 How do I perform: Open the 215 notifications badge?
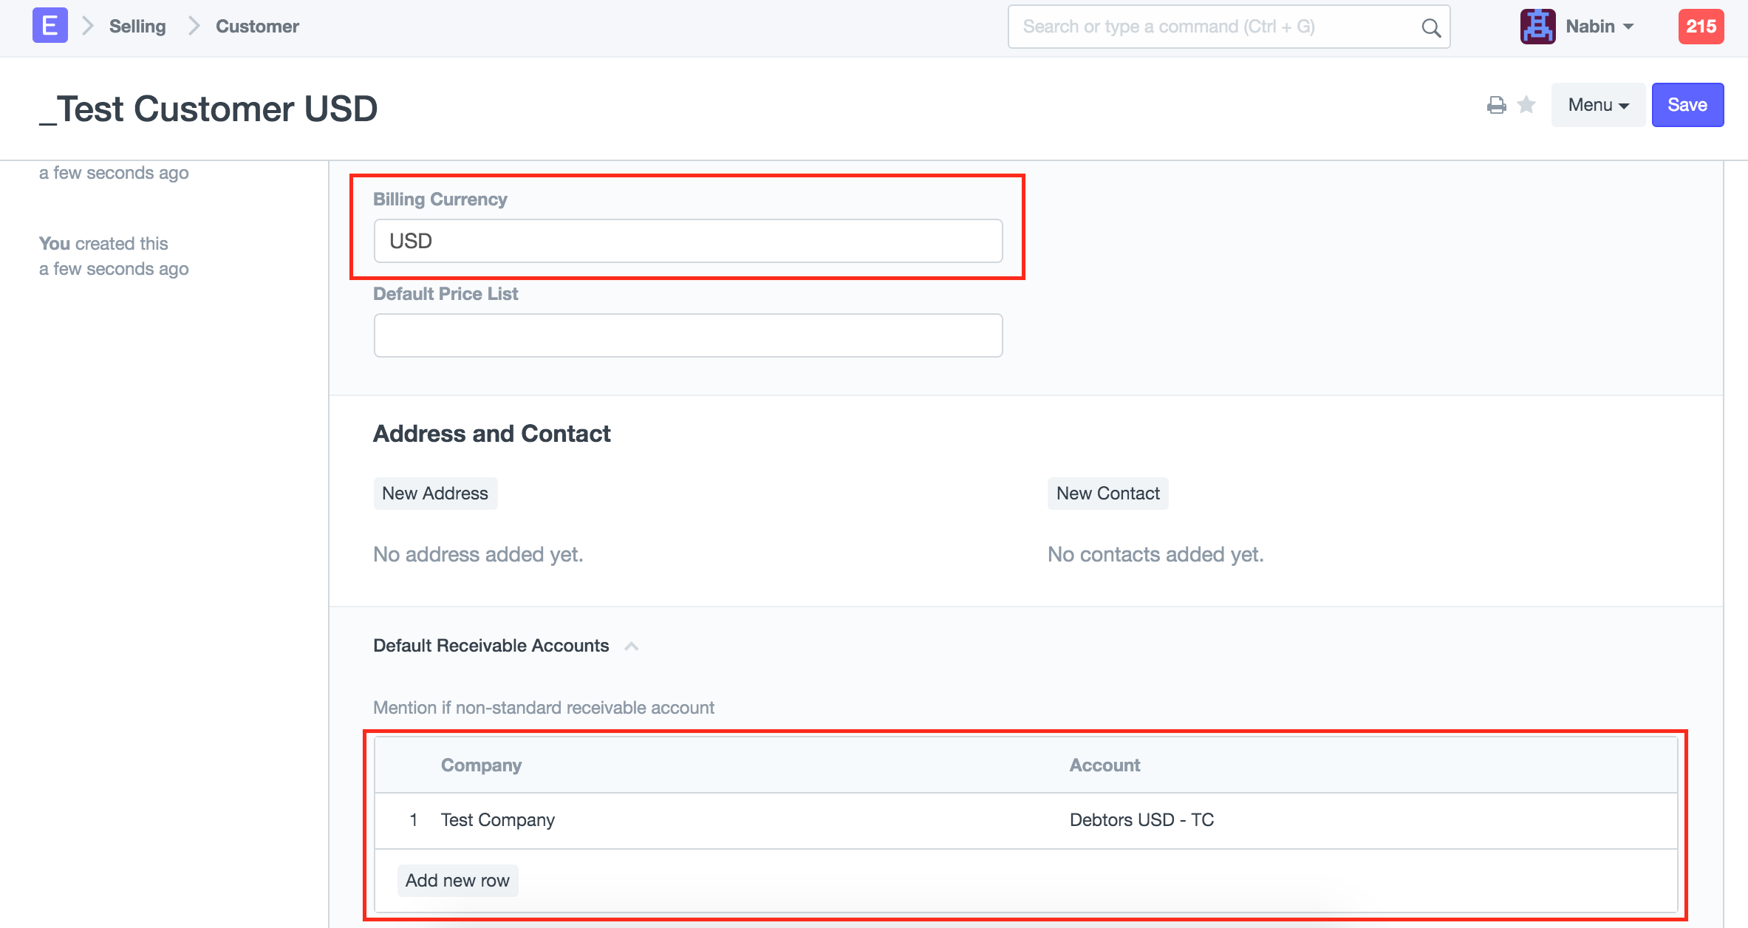click(1700, 27)
